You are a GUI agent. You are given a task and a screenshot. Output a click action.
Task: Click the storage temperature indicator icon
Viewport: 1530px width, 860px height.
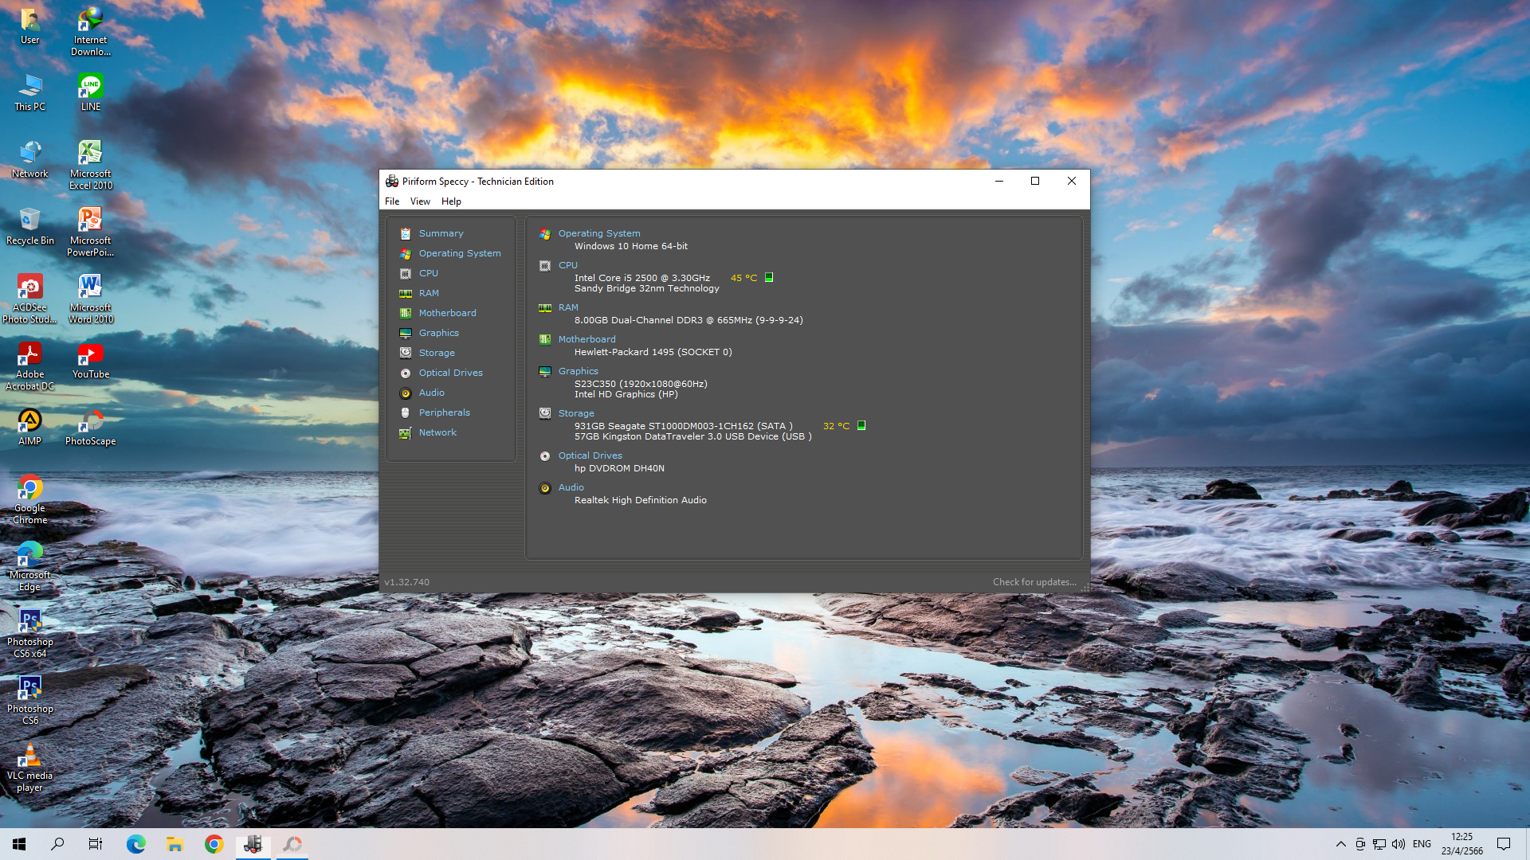861,426
